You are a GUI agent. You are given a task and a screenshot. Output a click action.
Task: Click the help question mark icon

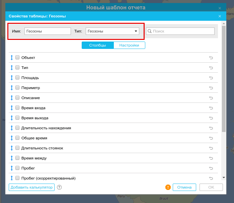pos(59,188)
